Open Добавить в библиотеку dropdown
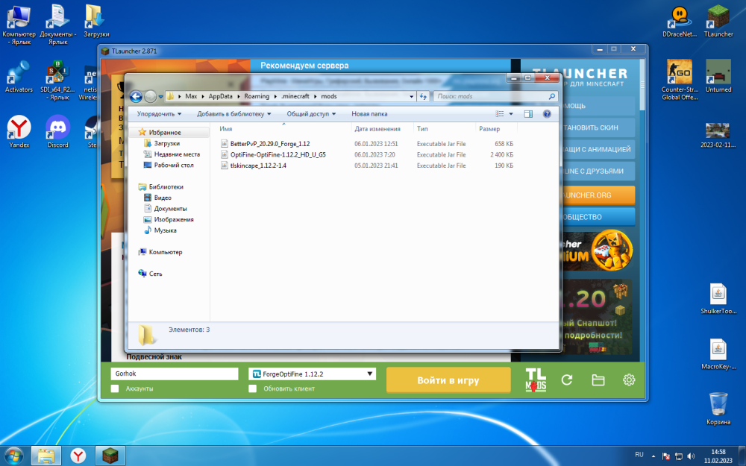This screenshot has width=746, height=466. click(x=234, y=114)
